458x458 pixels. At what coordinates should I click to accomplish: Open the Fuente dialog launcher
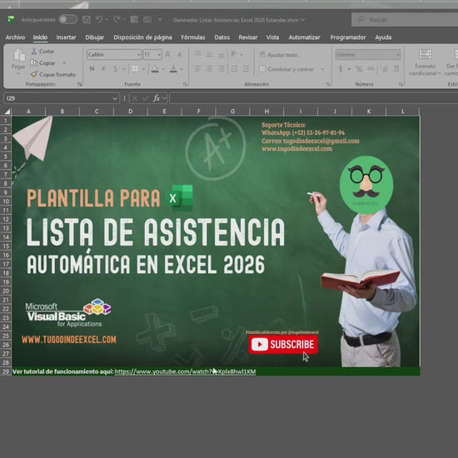185,84
